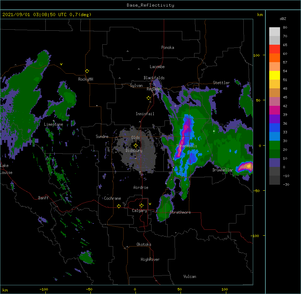Click the Banff label
This screenshot has width=301, height=294.
tap(43, 198)
